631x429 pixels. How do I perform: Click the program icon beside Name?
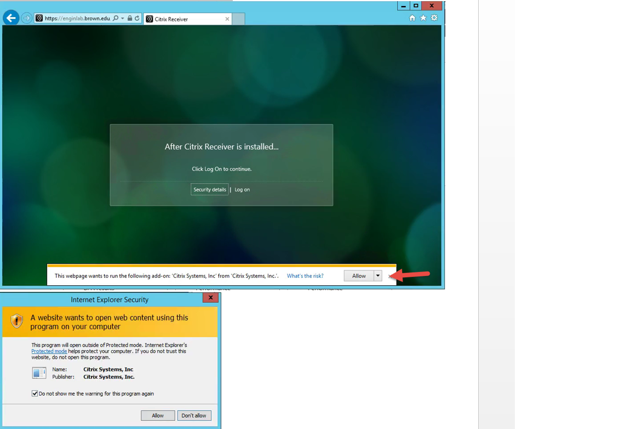pos(39,373)
